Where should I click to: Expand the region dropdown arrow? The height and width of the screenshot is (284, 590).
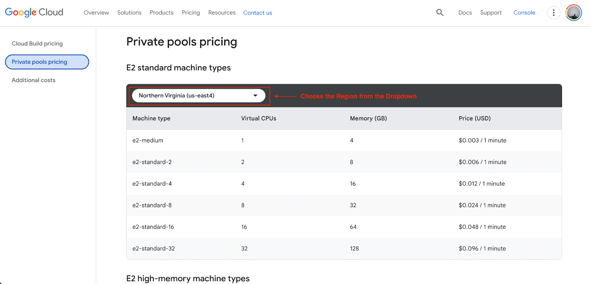tap(255, 96)
